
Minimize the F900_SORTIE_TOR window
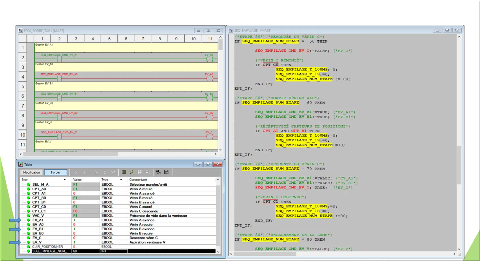click(x=198, y=30)
